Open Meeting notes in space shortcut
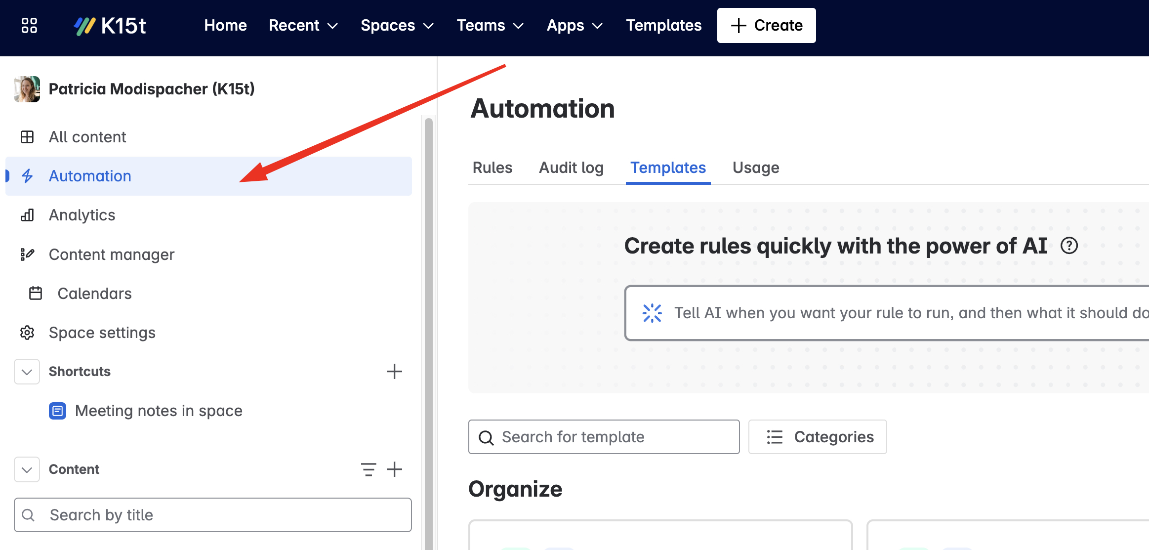 158,411
